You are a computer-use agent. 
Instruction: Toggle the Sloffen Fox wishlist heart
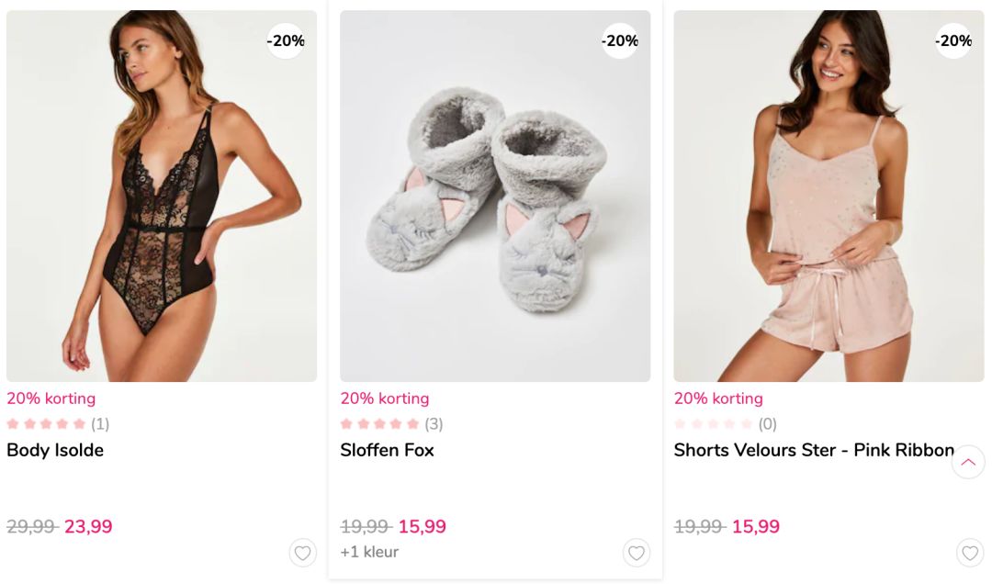pos(637,553)
